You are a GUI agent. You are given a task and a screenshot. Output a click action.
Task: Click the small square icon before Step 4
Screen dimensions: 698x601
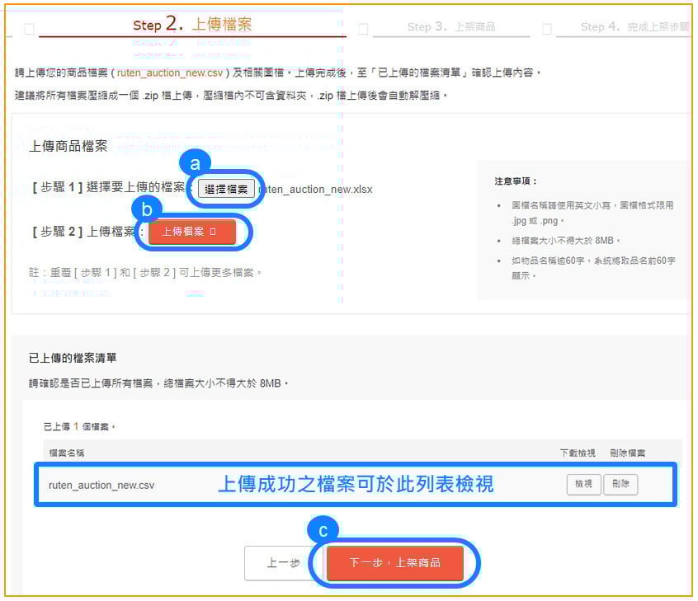(546, 30)
